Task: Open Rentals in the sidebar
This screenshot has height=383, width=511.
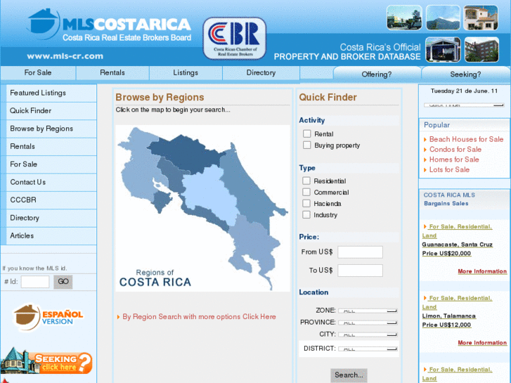Action: (x=51, y=146)
